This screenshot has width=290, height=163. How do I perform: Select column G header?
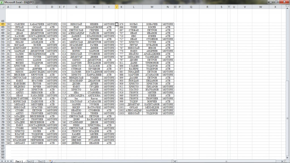(x=76, y=7)
